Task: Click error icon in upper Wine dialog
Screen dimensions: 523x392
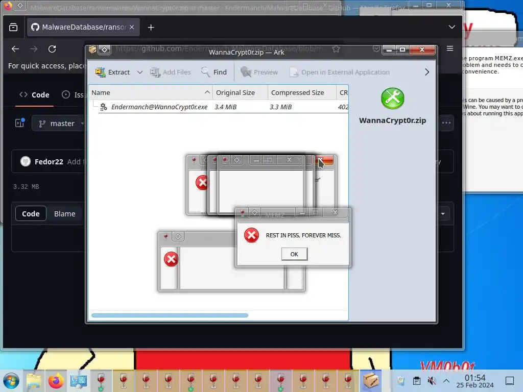Action: click(201, 182)
